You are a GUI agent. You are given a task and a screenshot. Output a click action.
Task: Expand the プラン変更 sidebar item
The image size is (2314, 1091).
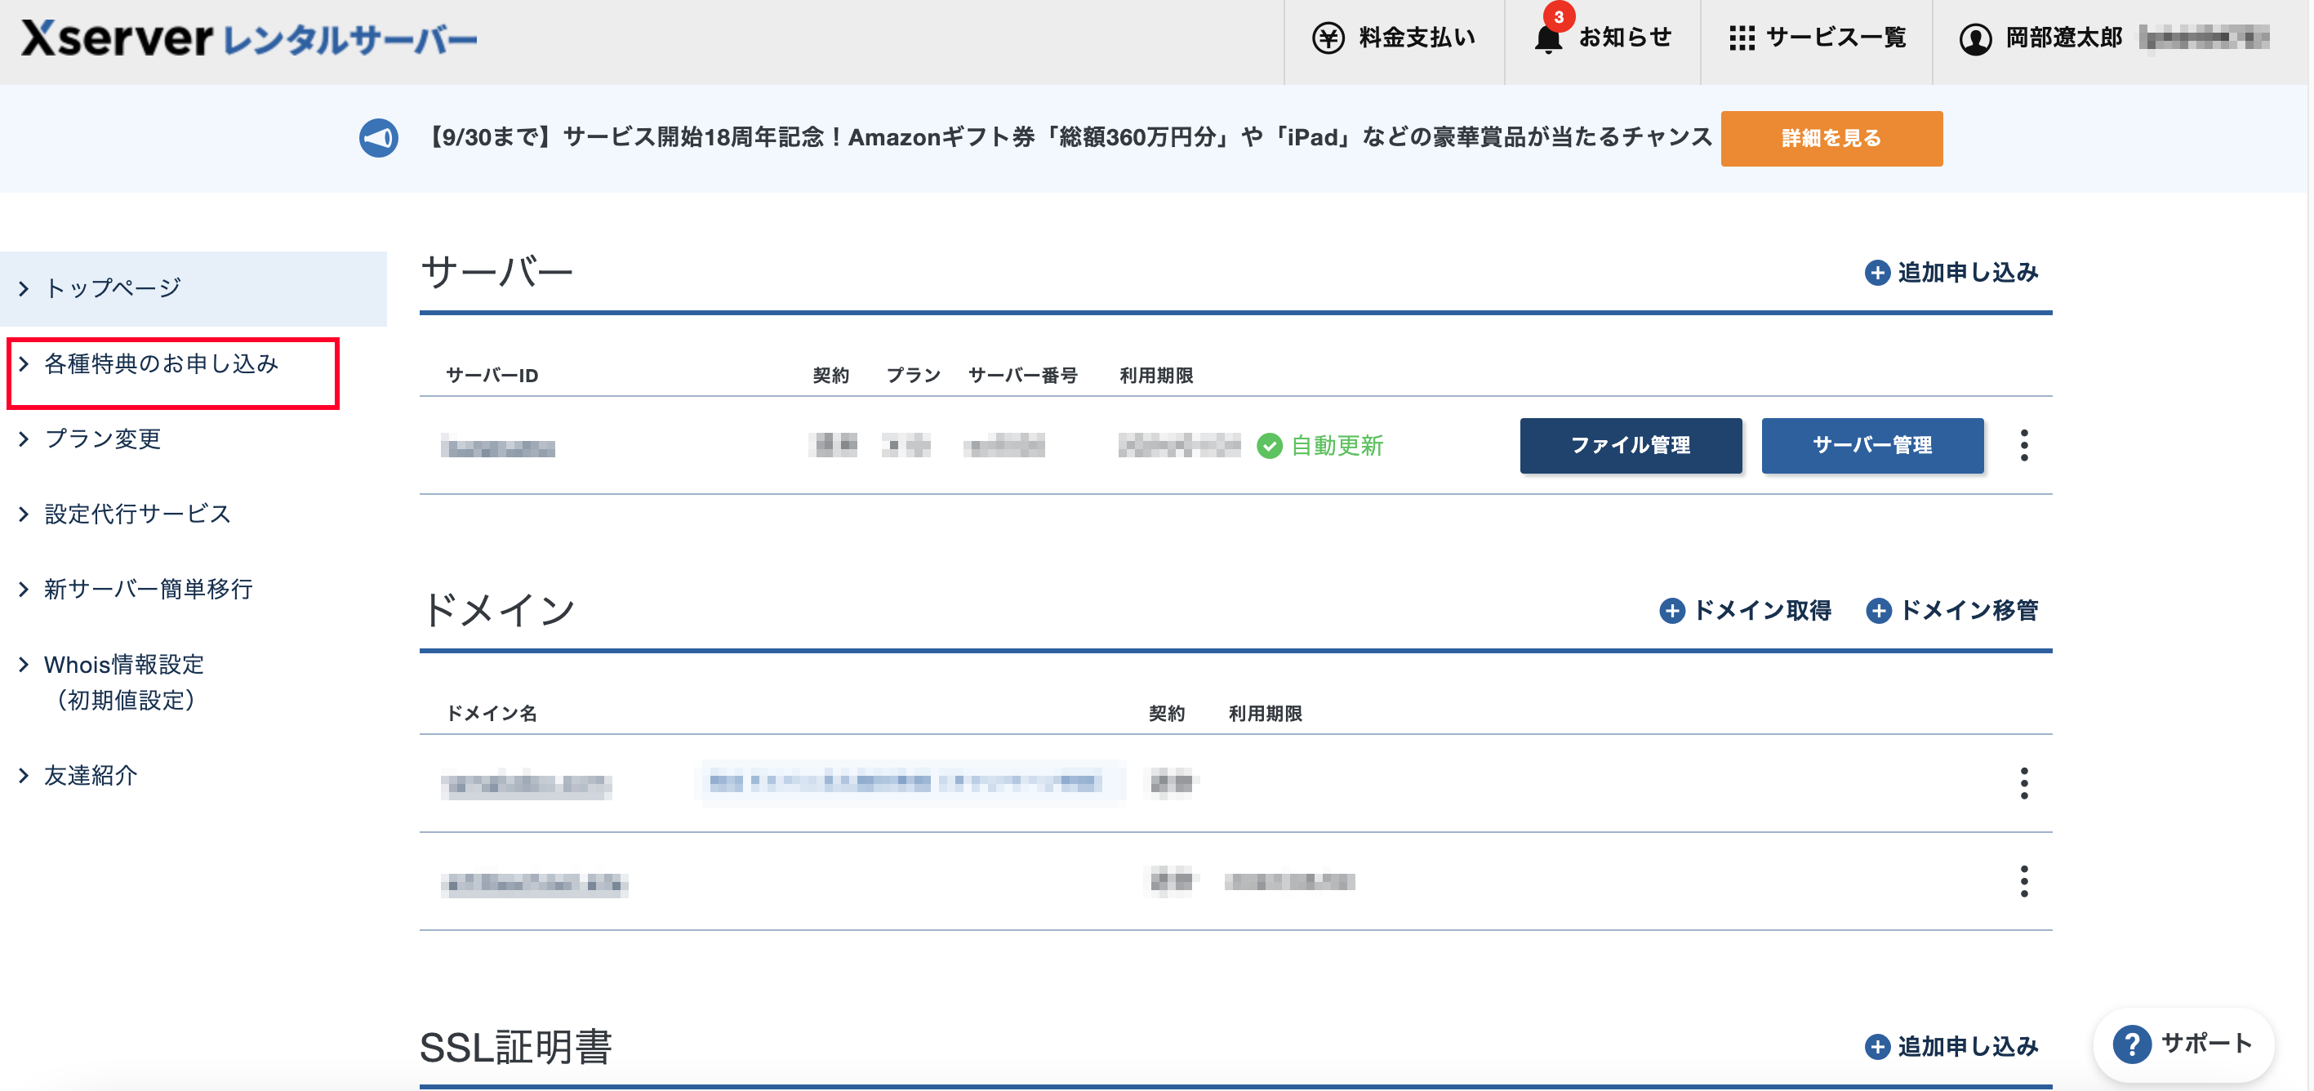(102, 439)
